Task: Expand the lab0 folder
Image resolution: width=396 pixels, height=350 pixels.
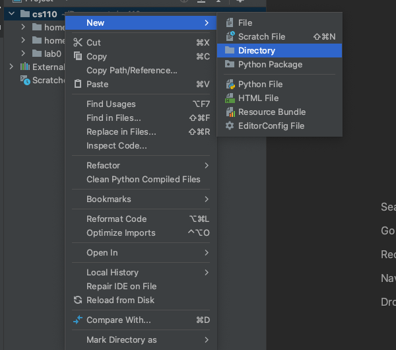Action: tap(23, 53)
